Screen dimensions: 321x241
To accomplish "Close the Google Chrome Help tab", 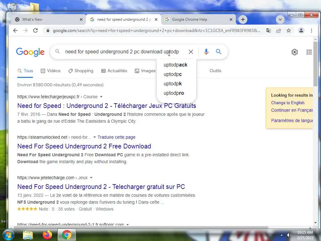I will click(231, 19).
